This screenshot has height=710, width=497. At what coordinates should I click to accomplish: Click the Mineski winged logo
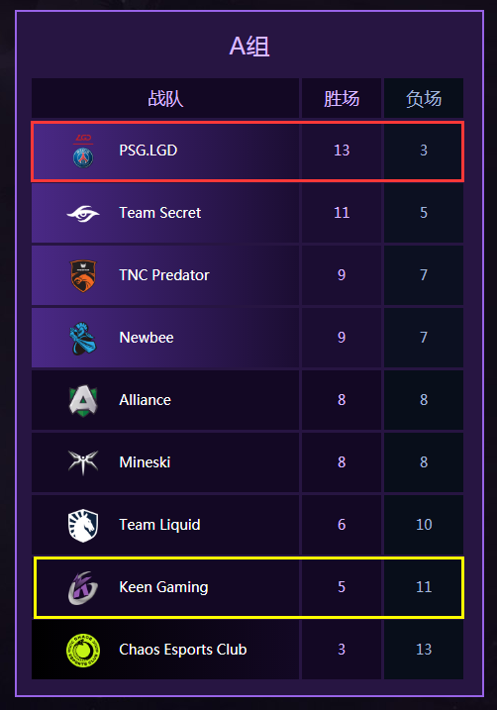[83, 462]
